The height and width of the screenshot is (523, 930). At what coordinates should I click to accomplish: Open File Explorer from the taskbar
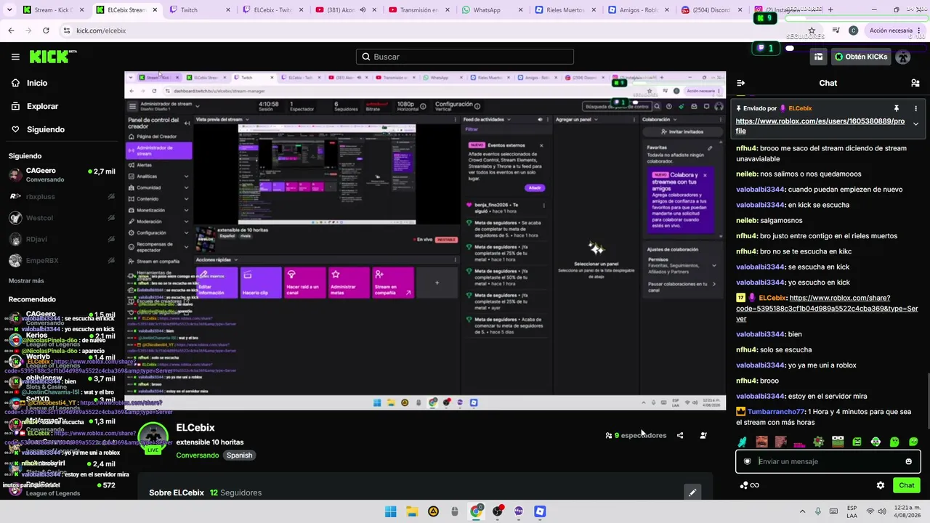tap(412, 511)
